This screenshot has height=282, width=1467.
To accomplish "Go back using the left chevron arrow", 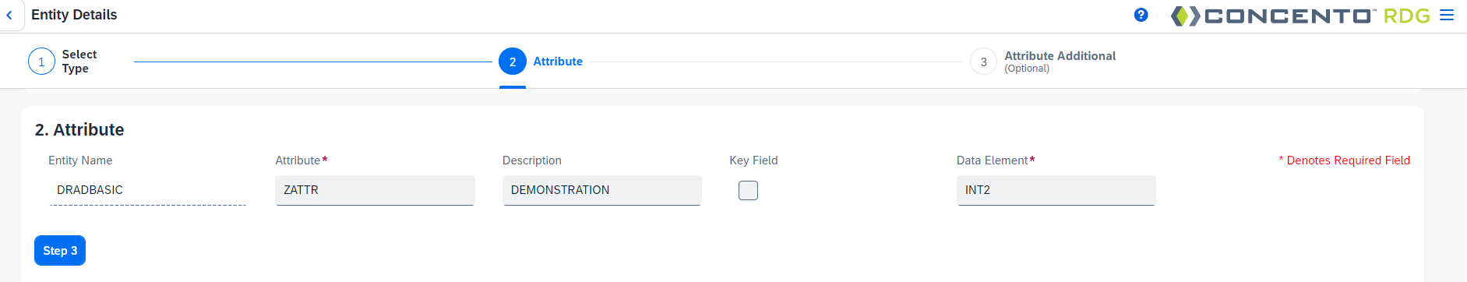I will pos(9,15).
